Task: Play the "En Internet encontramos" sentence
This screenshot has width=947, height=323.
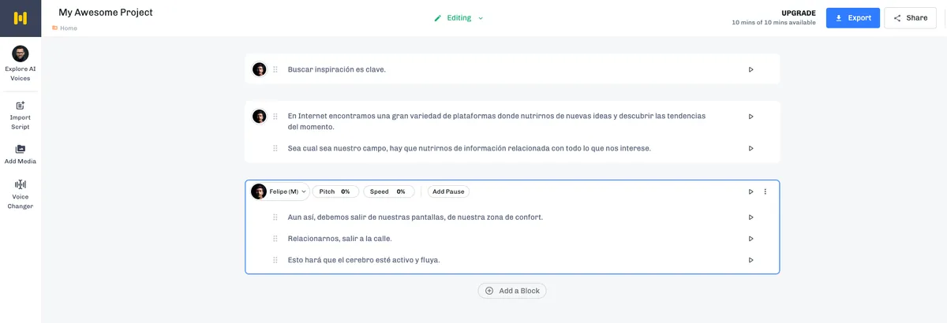Action: pos(750,117)
